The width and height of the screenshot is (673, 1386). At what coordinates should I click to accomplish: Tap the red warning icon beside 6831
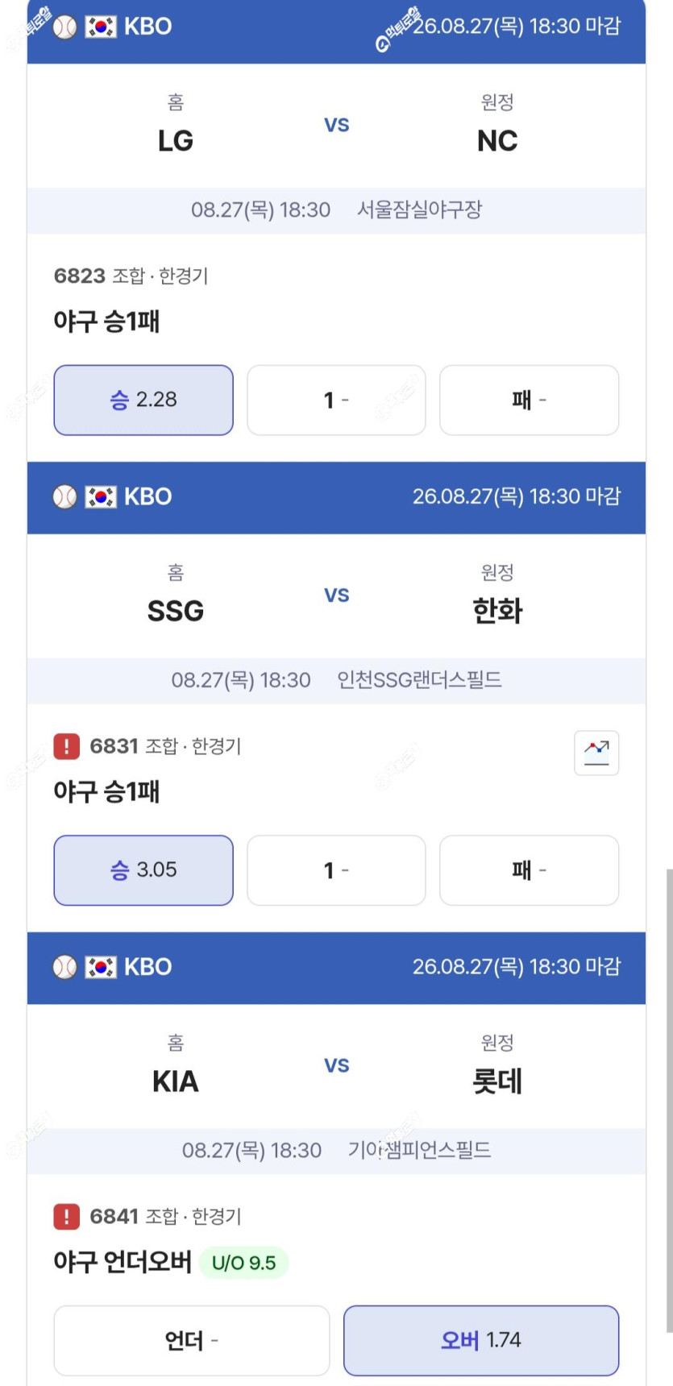[66, 746]
